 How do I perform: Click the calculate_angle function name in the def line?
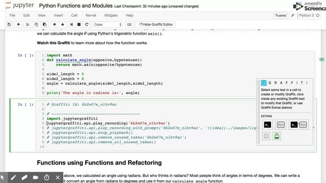73,60
